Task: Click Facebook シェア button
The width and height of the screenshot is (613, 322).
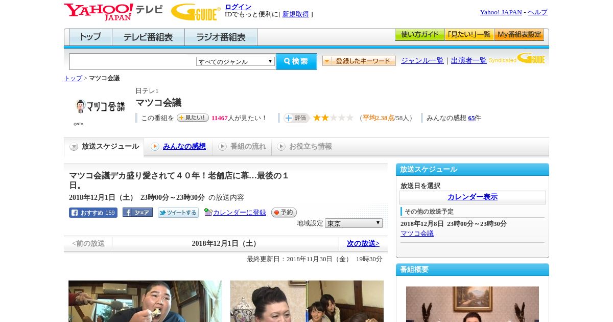Action: tap(137, 212)
